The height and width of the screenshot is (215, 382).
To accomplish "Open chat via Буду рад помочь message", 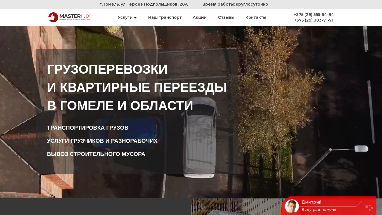I will (320, 210).
